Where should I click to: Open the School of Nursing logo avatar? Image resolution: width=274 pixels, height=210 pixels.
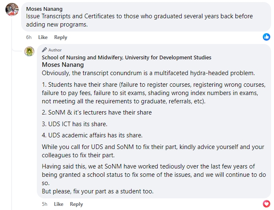pyautogui.click(x=29, y=51)
